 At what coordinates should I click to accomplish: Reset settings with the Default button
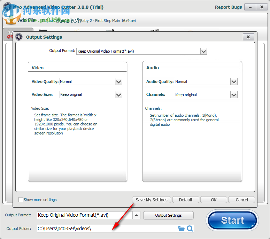tap(186, 200)
